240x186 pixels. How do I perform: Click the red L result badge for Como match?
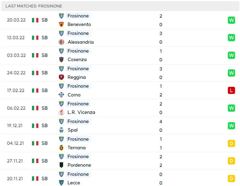tap(231, 90)
